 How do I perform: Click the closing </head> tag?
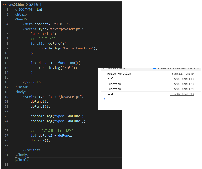(x=22, y=87)
